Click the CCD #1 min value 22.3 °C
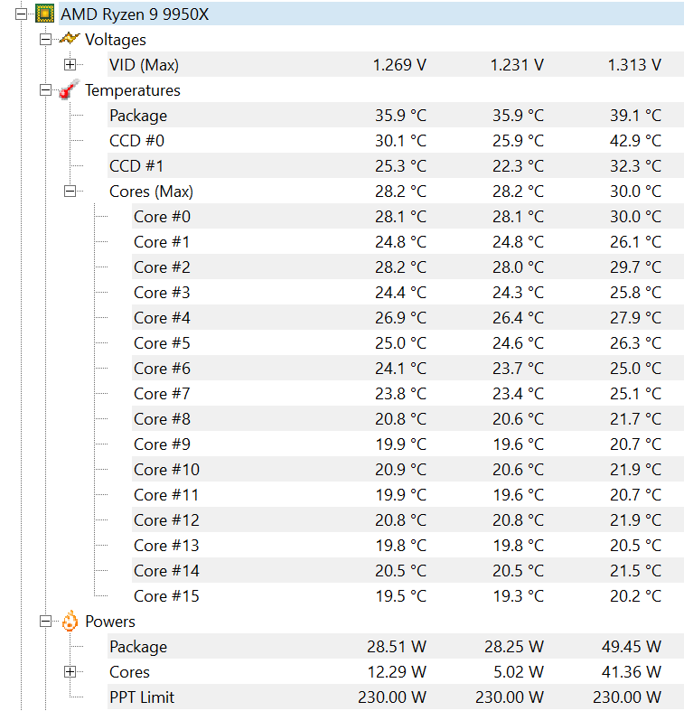This screenshot has height=711, width=684. point(518,166)
